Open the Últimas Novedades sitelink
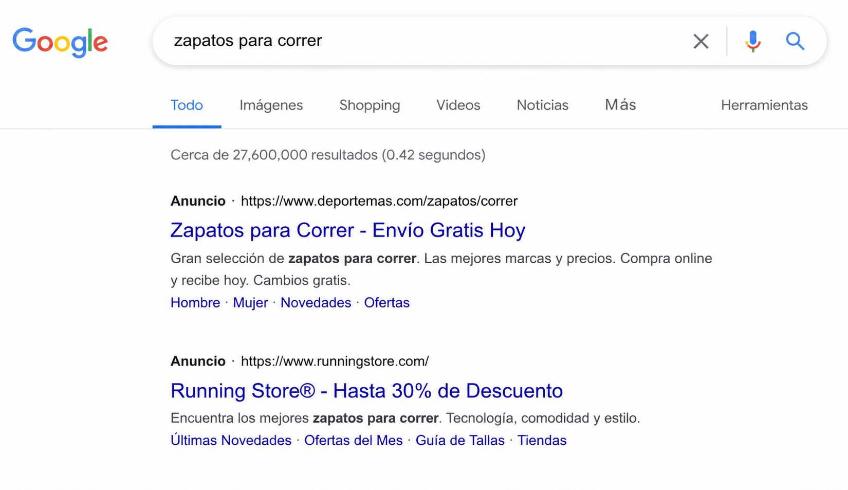The height and width of the screenshot is (490, 848). pyautogui.click(x=231, y=440)
